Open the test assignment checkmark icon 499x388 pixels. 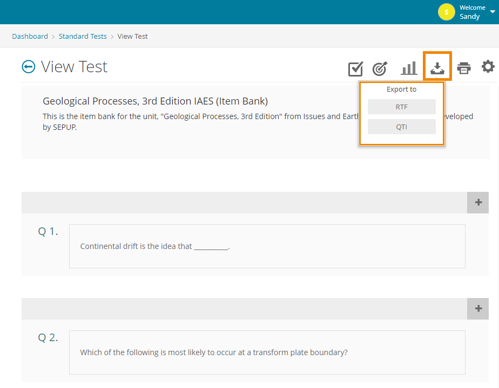click(x=355, y=68)
